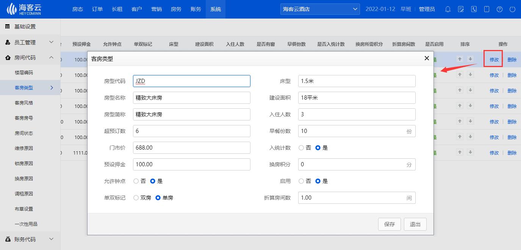Move the 1111.0 deposit row down
The width and height of the screenshot is (521, 250).
pos(470,152)
